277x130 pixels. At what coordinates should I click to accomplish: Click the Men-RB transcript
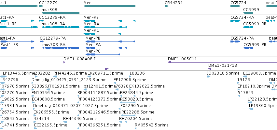109,21
